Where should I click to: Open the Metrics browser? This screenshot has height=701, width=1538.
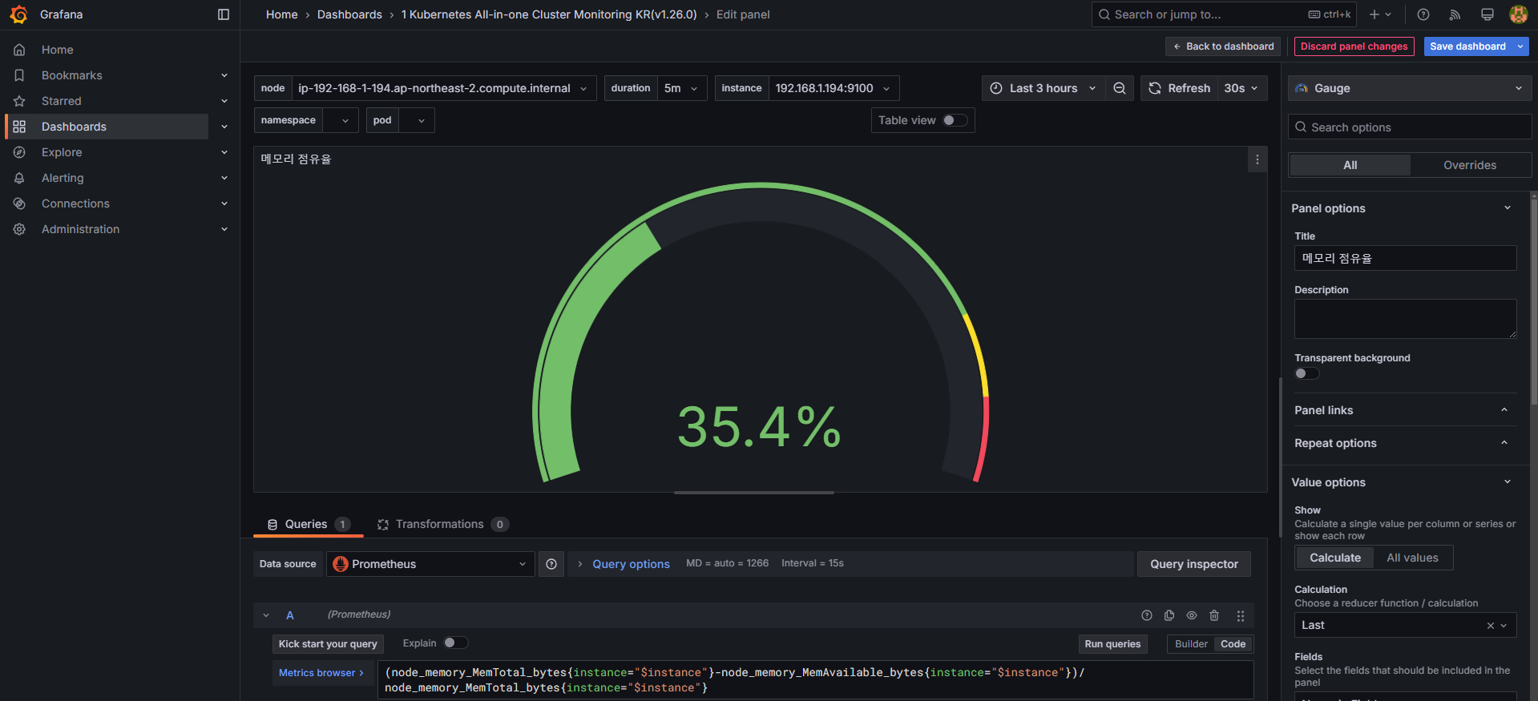[321, 673]
